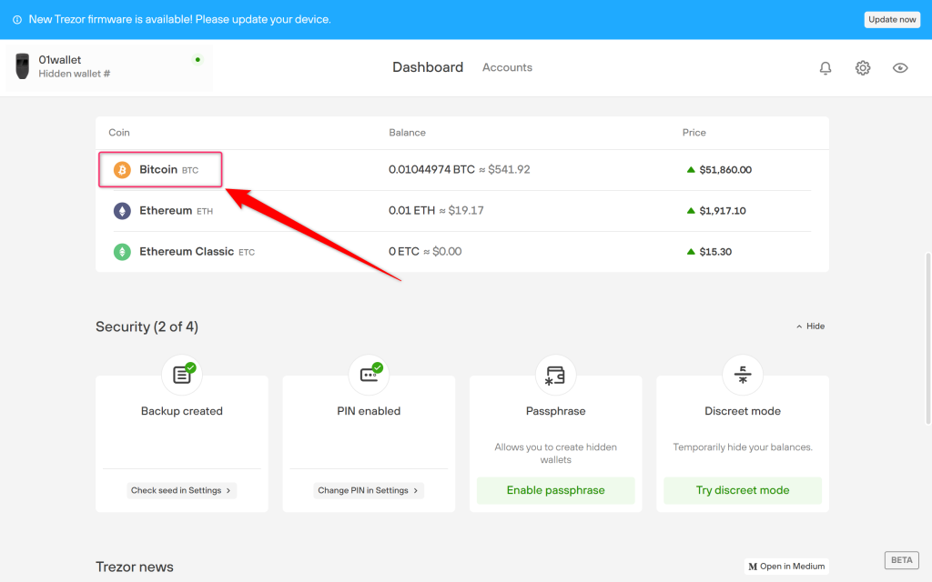Click the info icon in firmware banner

17,20
